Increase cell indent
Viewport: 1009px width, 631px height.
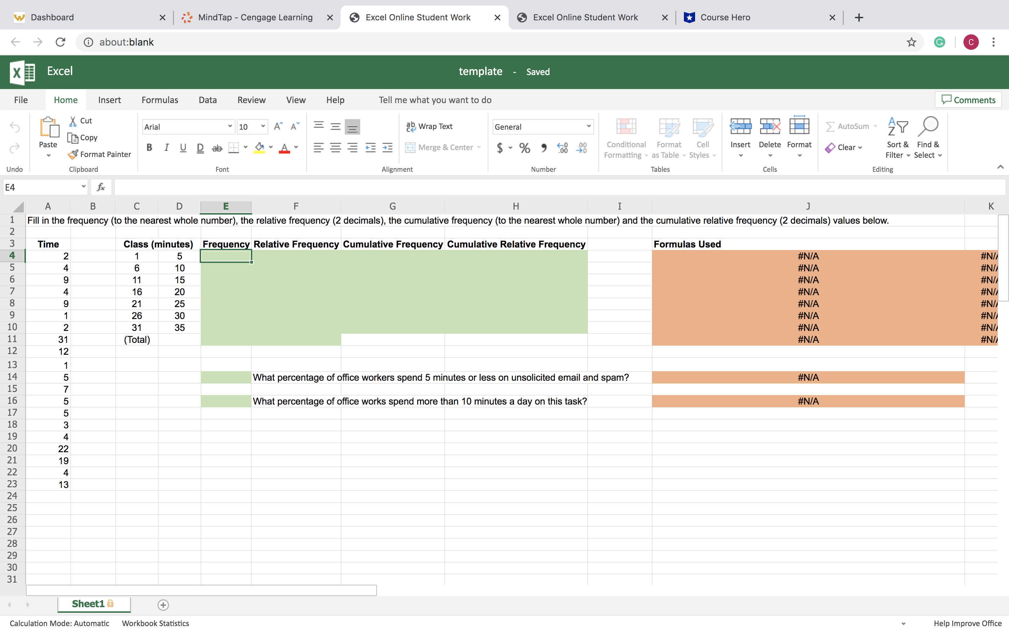[387, 148]
